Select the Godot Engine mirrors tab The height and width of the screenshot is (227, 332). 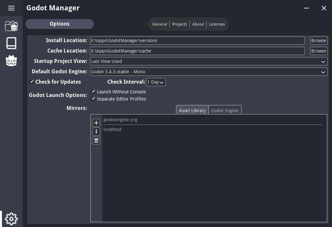tap(225, 111)
